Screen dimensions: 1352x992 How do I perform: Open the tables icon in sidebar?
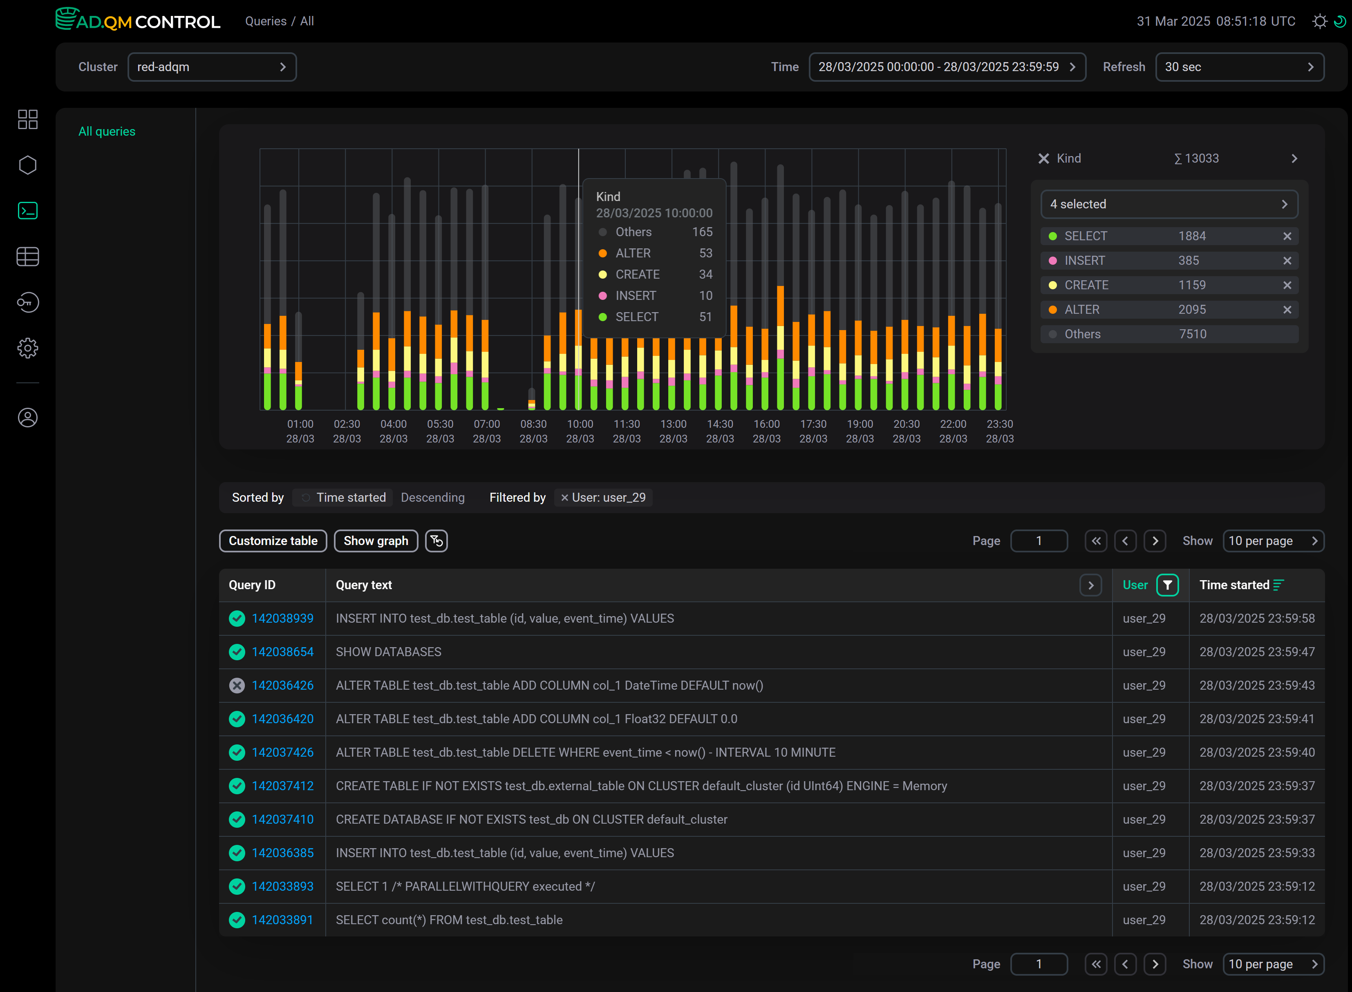[x=28, y=257]
